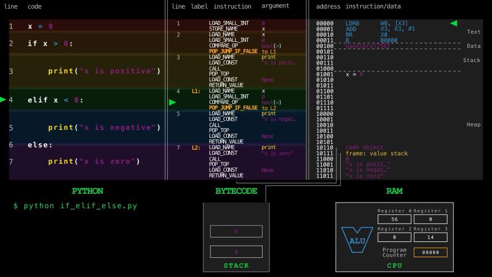Viewport: 492px width, 277px height.
Task: Click the L2: label in bytecode
Action: click(196, 147)
